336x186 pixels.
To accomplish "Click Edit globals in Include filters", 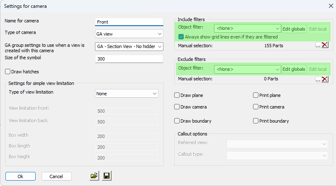I will point(294,29).
